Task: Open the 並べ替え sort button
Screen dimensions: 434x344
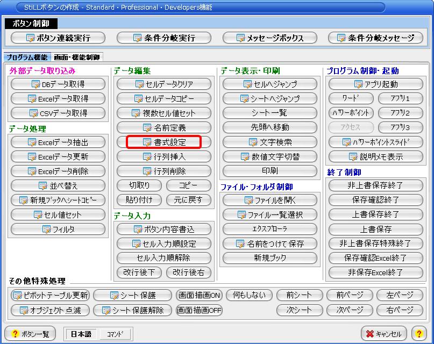Action: (x=58, y=185)
